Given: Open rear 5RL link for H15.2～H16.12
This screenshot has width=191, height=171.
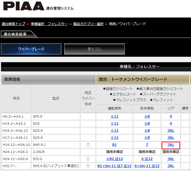Looking at the screenshot, I should [x=171, y=130].
